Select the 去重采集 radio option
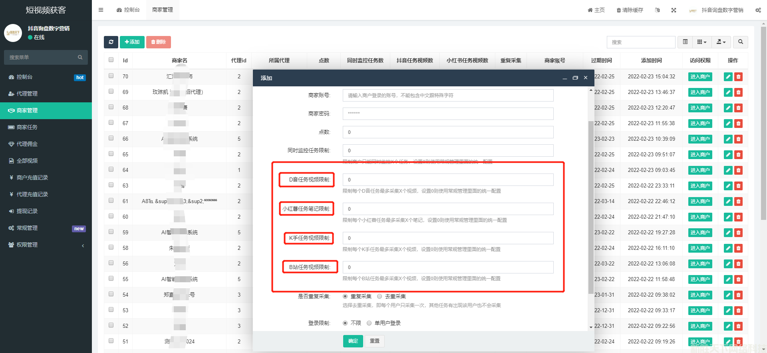Image resolution: width=767 pixels, height=353 pixels. pos(380,296)
